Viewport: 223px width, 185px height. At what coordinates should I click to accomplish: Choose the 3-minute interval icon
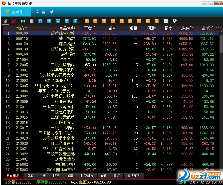[x=95, y=21]
